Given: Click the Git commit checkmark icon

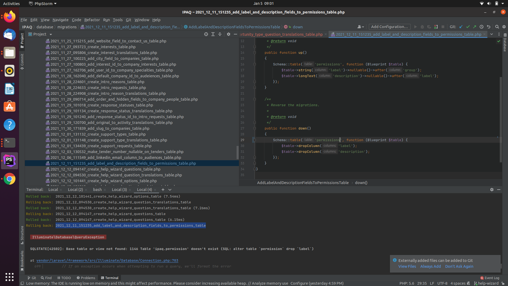Looking at the screenshot, I should pos(468,27).
